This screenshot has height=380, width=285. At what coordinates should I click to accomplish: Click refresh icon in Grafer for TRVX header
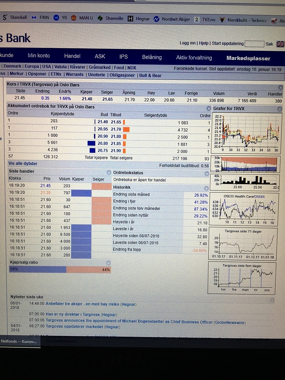click(280, 109)
